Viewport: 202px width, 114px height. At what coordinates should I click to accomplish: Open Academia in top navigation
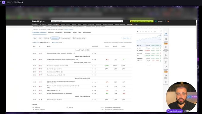[x=98, y=24]
